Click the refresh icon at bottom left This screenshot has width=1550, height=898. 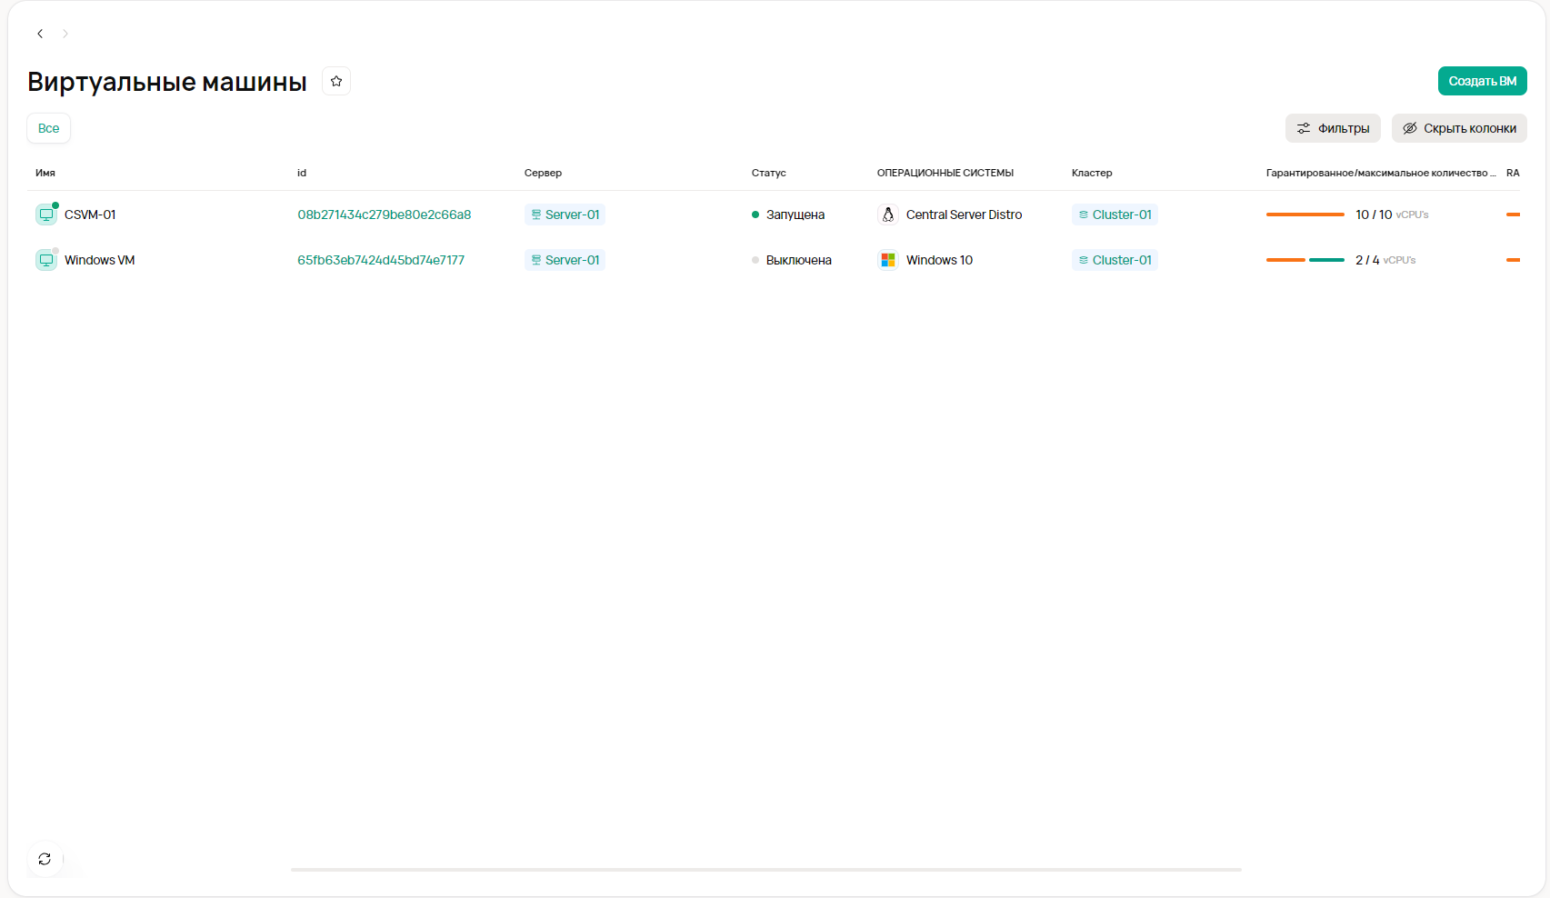[x=45, y=859]
